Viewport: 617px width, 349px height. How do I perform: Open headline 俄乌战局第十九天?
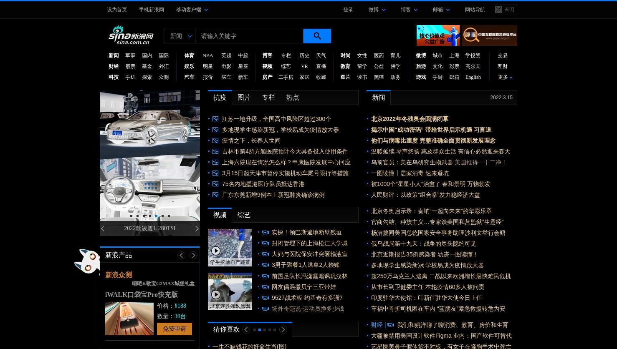pyautogui.click(x=424, y=244)
